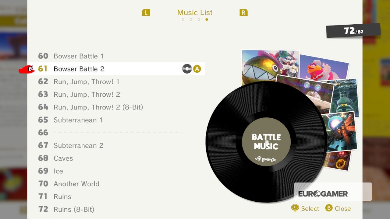Screen dimensions: 390x219
Task: Click the Close label
Action: 343,208
